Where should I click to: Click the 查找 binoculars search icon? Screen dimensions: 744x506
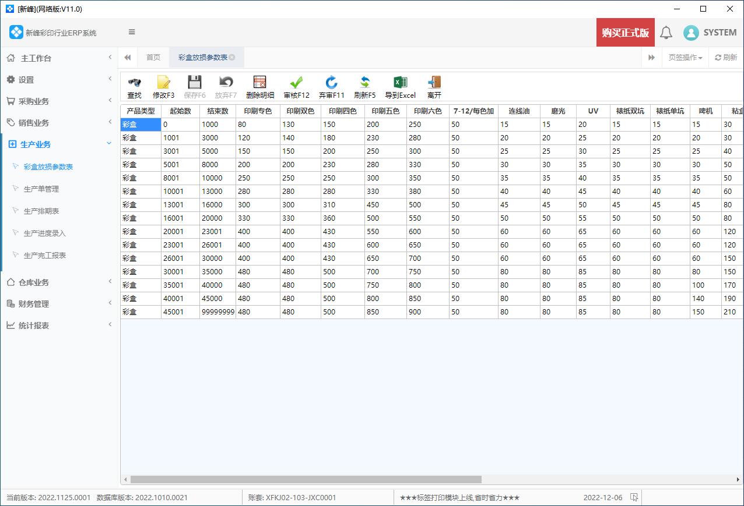tap(134, 82)
